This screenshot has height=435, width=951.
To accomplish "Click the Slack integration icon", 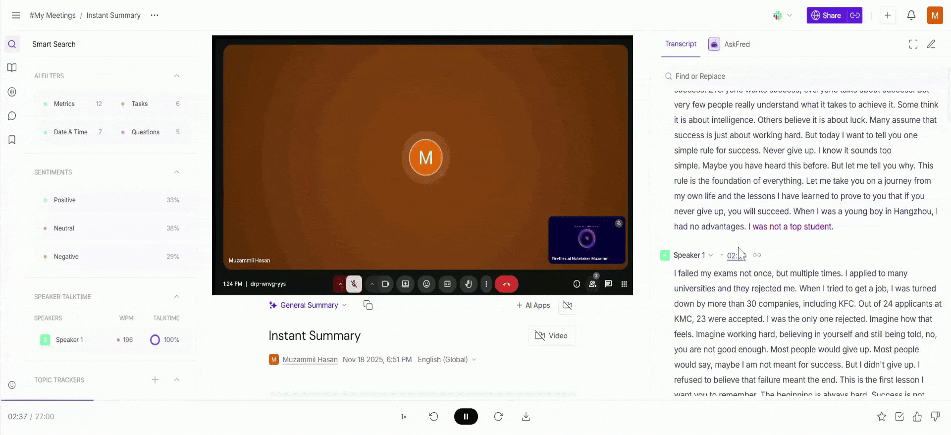I will click(x=778, y=15).
